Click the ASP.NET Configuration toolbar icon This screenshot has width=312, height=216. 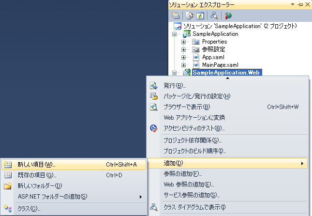[228, 15]
